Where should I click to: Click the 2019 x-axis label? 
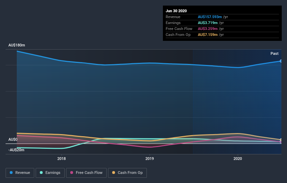(150, 159)
